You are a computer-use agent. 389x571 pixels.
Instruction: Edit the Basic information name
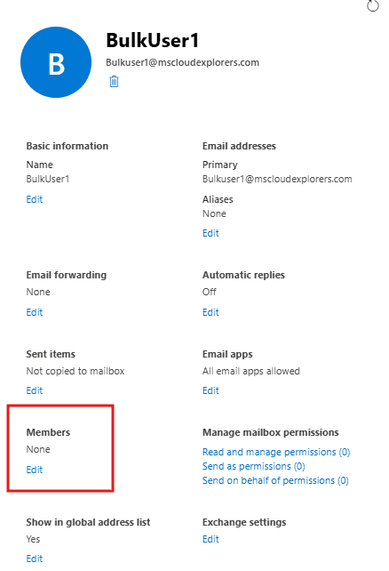click(x=34, y=199)
